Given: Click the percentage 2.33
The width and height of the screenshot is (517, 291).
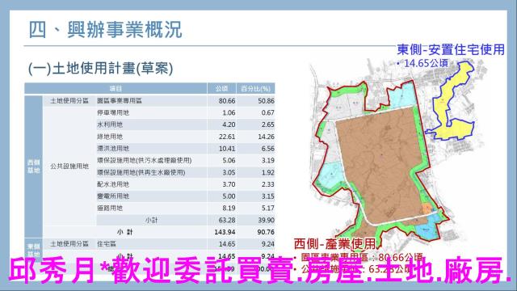Looking at the screenshot, I should click(267, 184).
